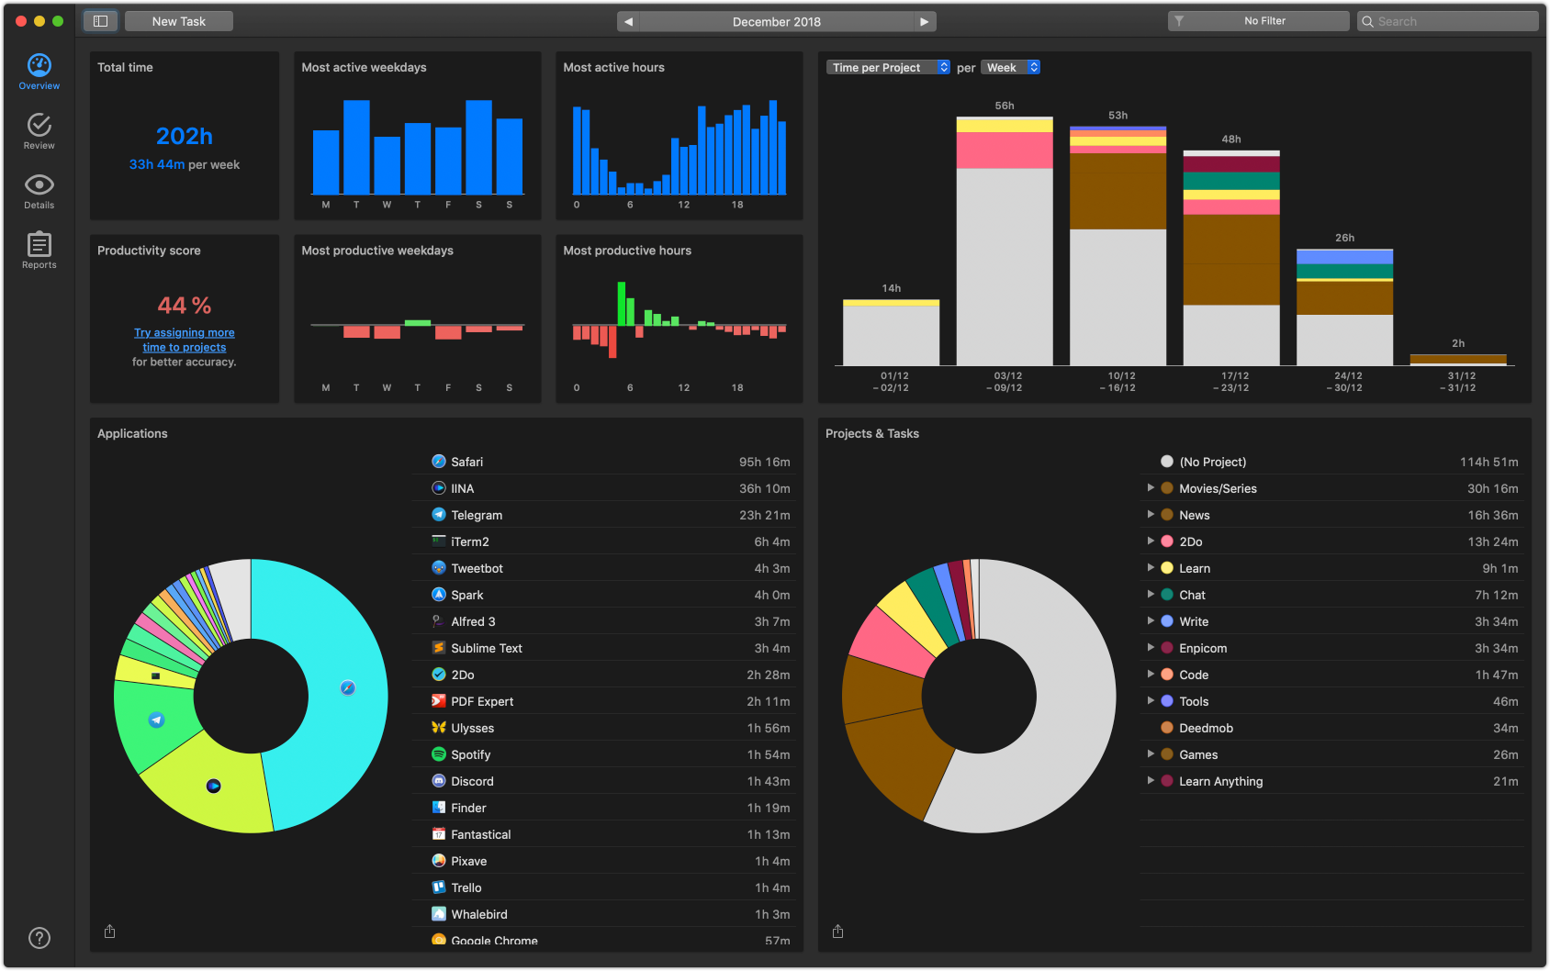Expand the Learn Anything project
The image size is (1550, 971).
(x=1151, y=781)
